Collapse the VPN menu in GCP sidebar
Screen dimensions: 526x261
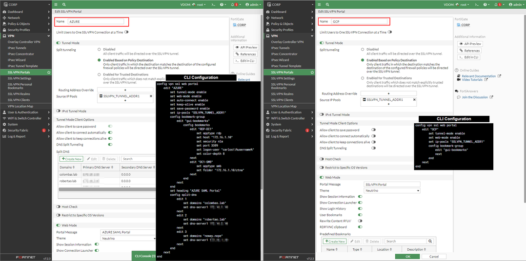click(x=312, y=36)
